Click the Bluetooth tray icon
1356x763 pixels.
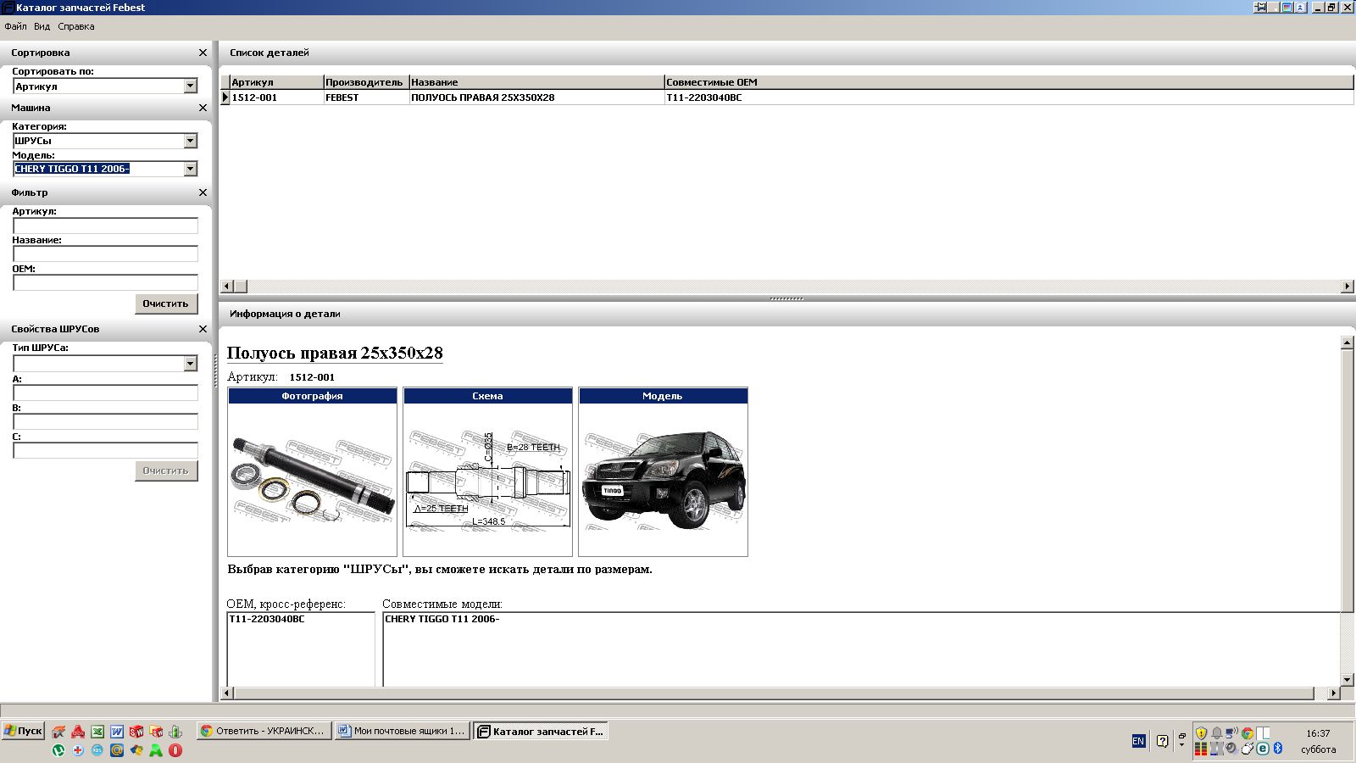click(x=1278, y=749)
